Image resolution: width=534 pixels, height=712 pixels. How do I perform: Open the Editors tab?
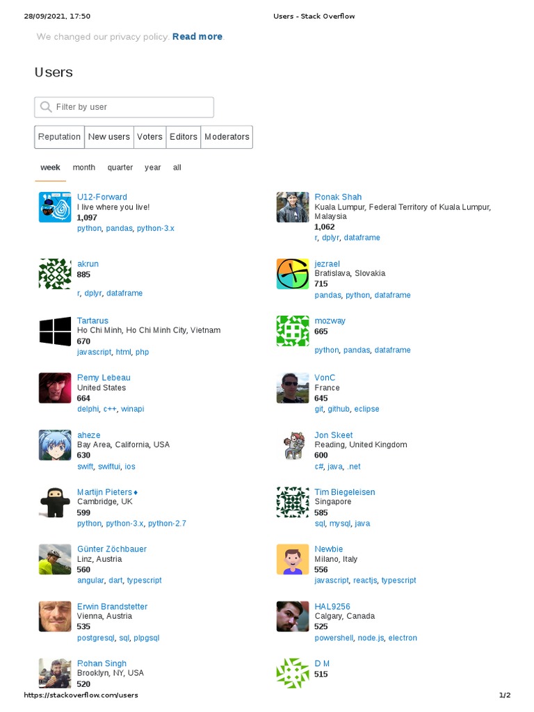click(x=184, y=137)
